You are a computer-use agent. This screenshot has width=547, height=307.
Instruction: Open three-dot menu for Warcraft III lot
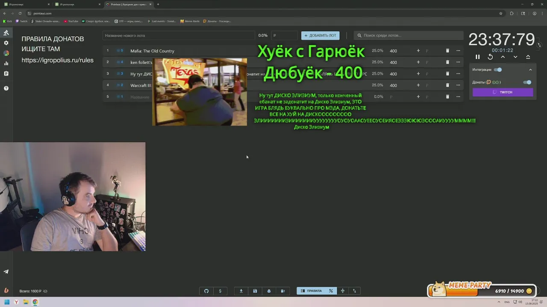pos(458,85)
